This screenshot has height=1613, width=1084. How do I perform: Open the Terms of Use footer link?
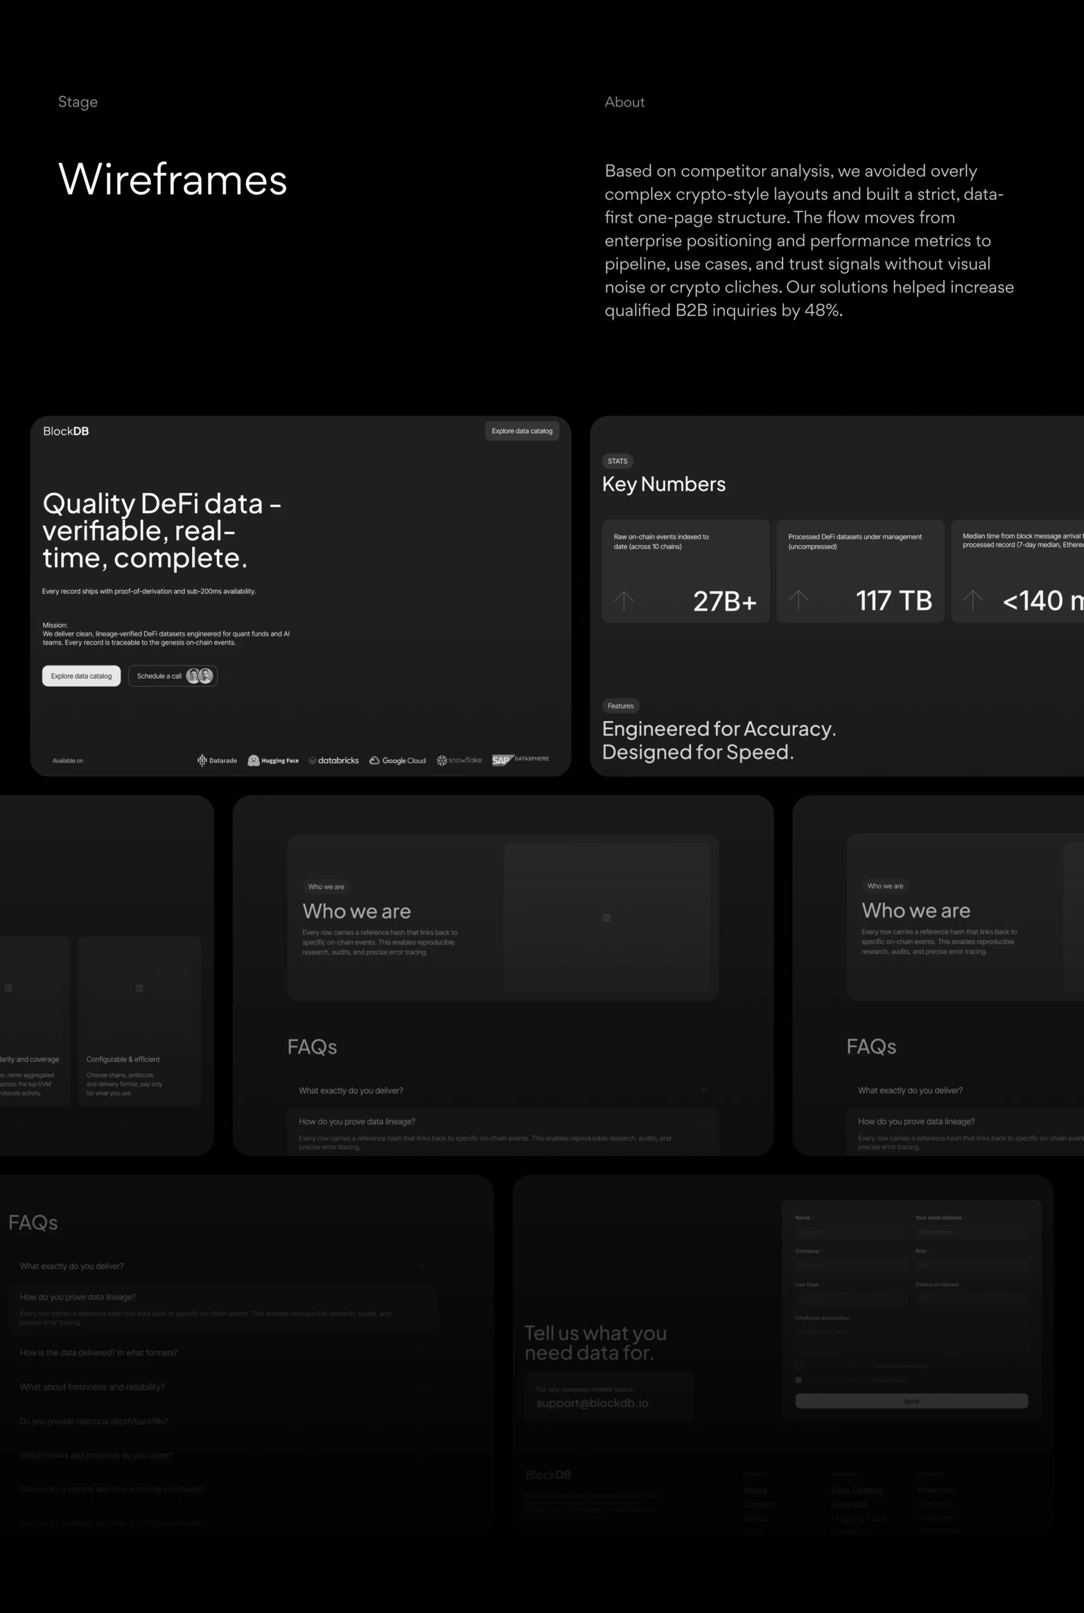pyautogui.click(x=936, y=1505)
